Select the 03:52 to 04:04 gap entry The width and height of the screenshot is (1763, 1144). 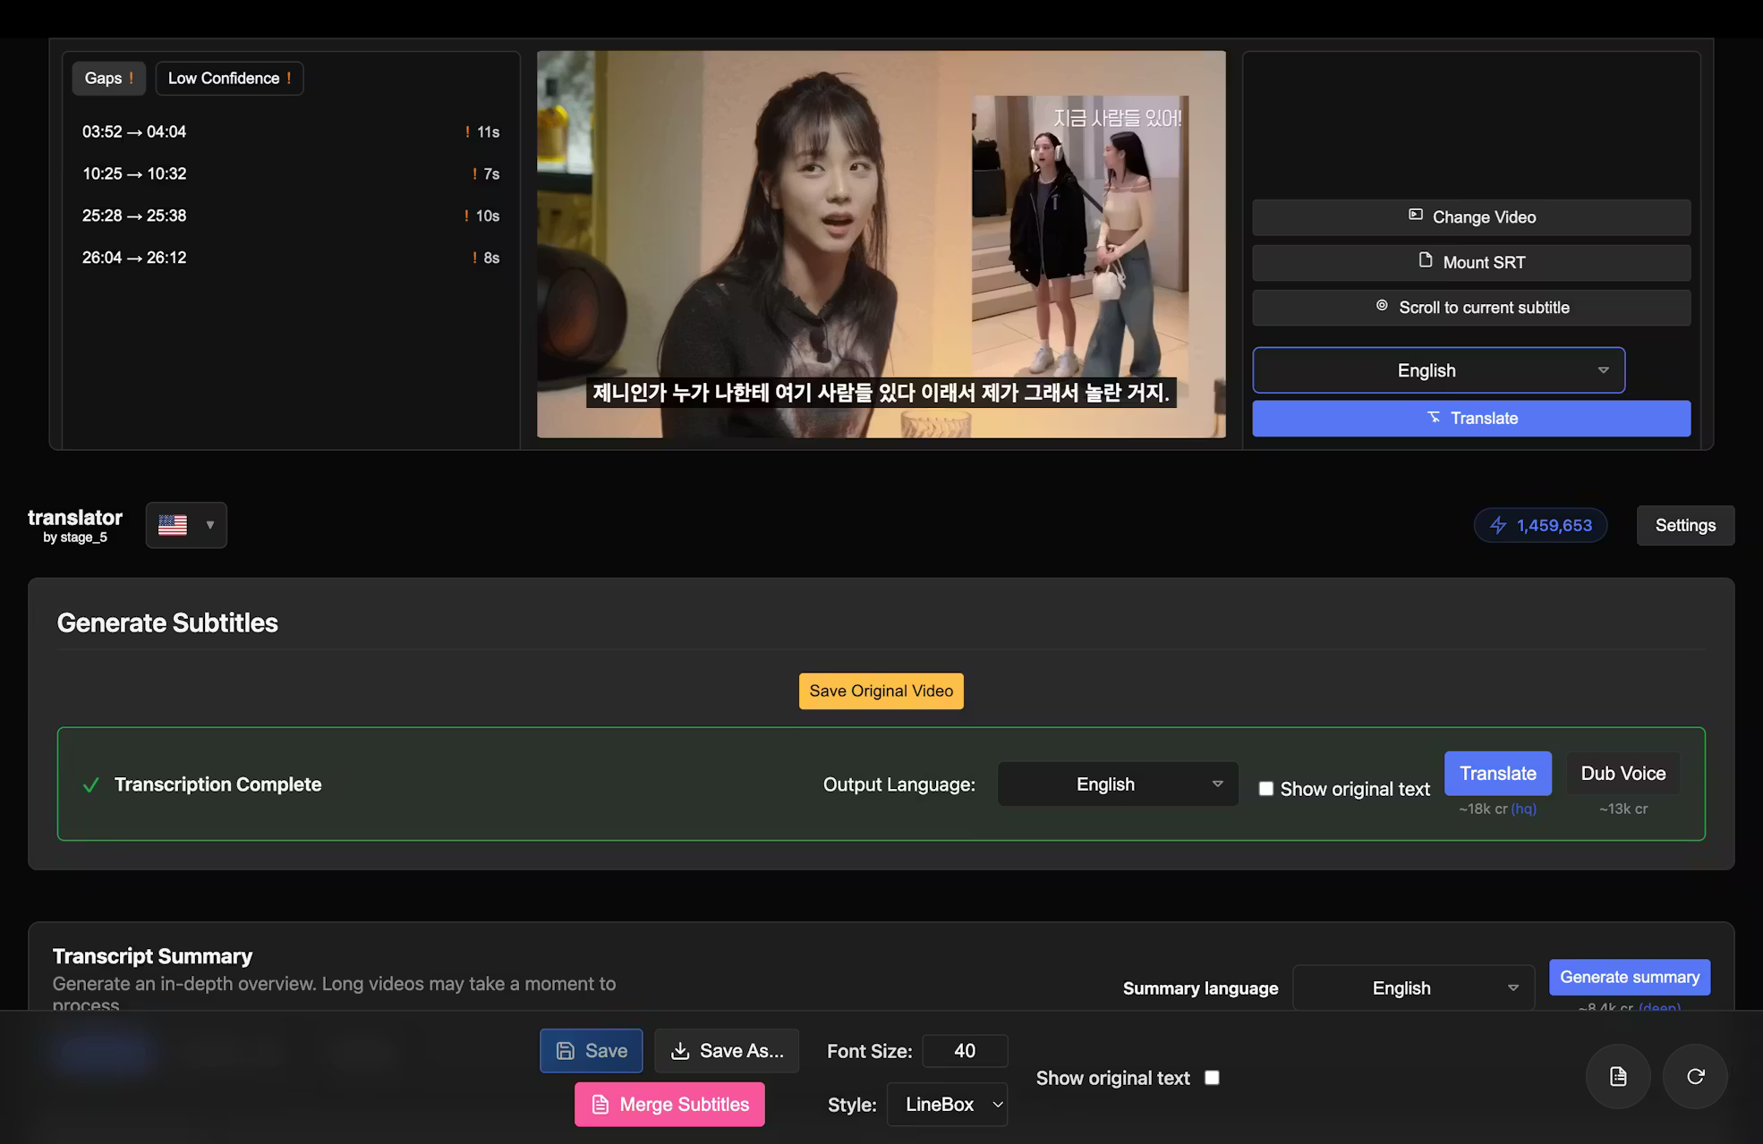[134, 131]
